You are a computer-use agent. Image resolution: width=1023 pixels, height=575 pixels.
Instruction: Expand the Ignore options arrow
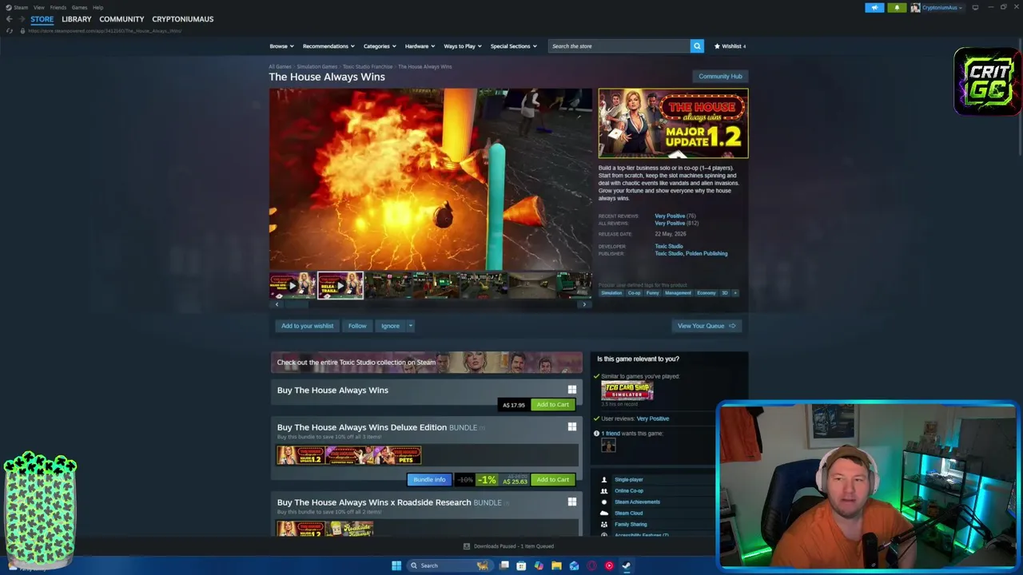pyautogui.click(x=411, y=326)
